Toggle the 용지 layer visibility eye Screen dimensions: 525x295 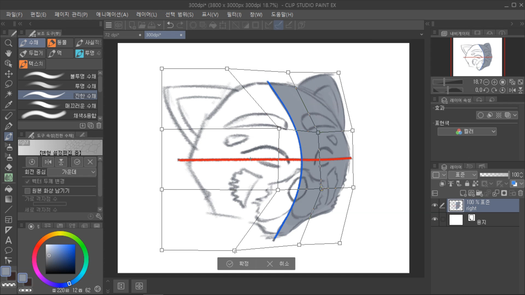[x=434, y=219]
